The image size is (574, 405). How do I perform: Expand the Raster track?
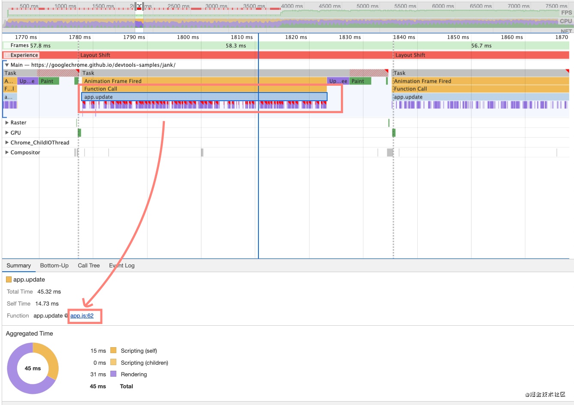7,123
